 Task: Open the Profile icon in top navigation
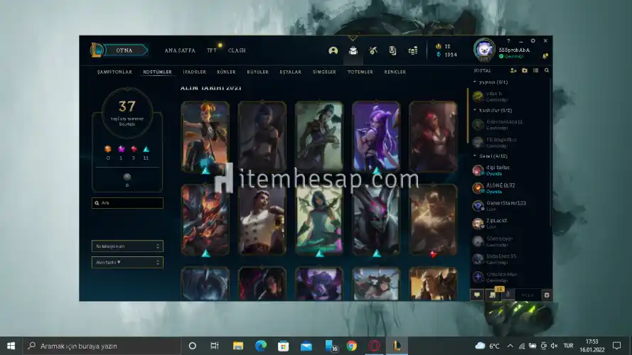[333, 50]
